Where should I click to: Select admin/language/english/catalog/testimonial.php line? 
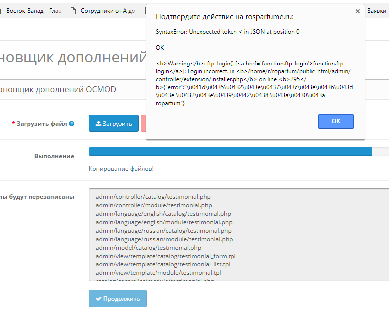click(163, 214)
